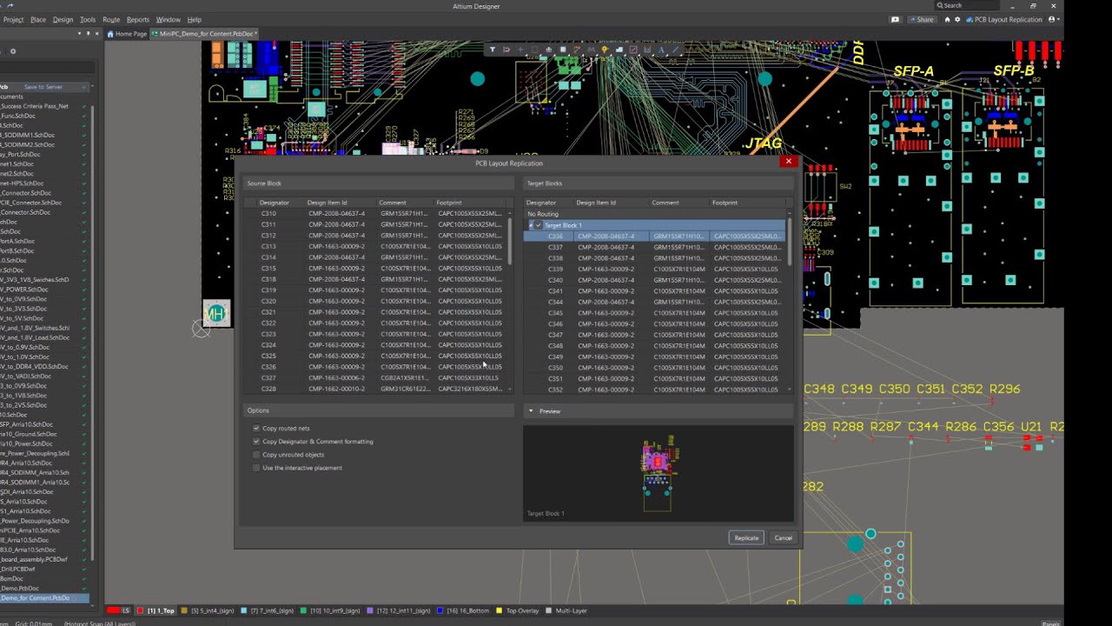This screenshot has width=1112, height=626.
Task: Click the layout preview thumbnail image
Action: [x=659, y=471]
